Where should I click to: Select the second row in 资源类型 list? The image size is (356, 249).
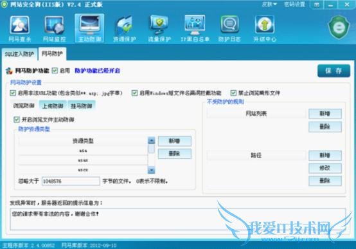point(83,160)
